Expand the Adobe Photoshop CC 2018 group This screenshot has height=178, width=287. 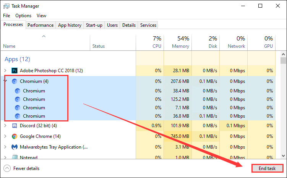point(5,70)
